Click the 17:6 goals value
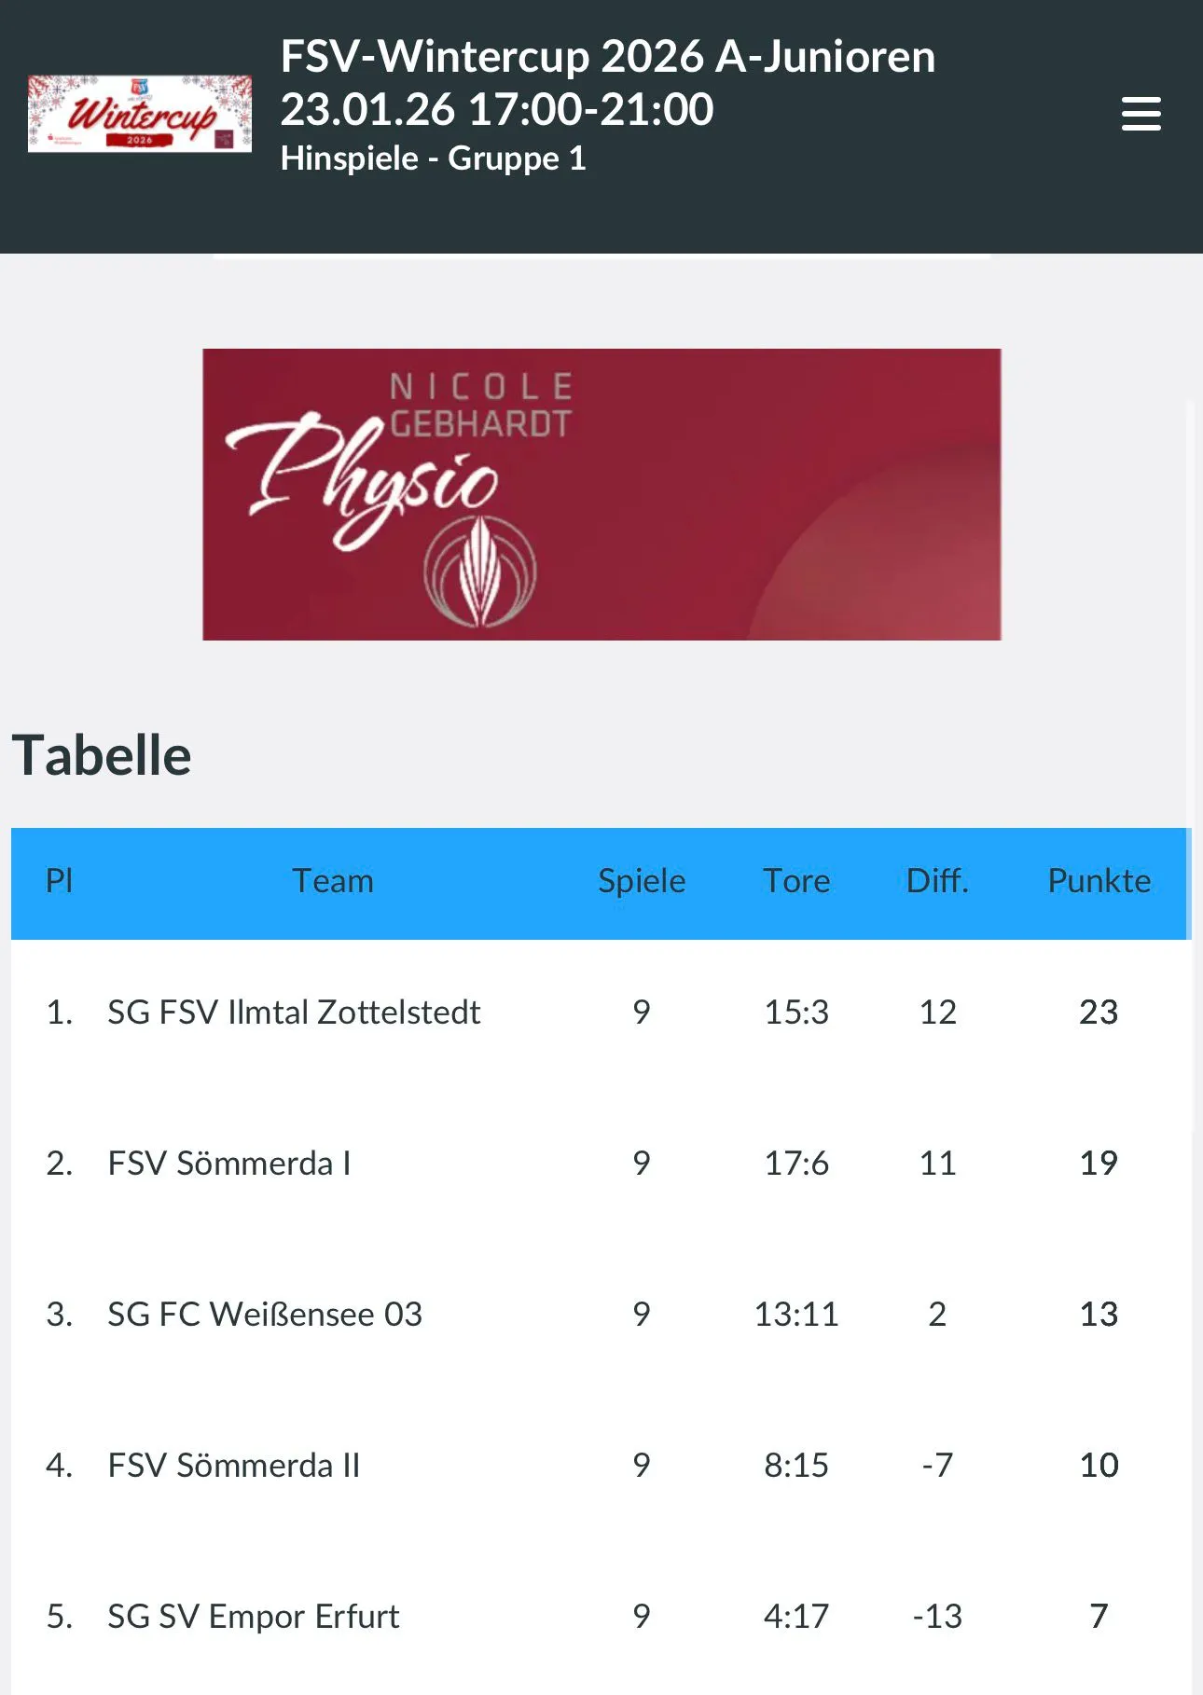Image resolution: width=1203 pixels, height=1695 pixels. tap(796, 1164)
